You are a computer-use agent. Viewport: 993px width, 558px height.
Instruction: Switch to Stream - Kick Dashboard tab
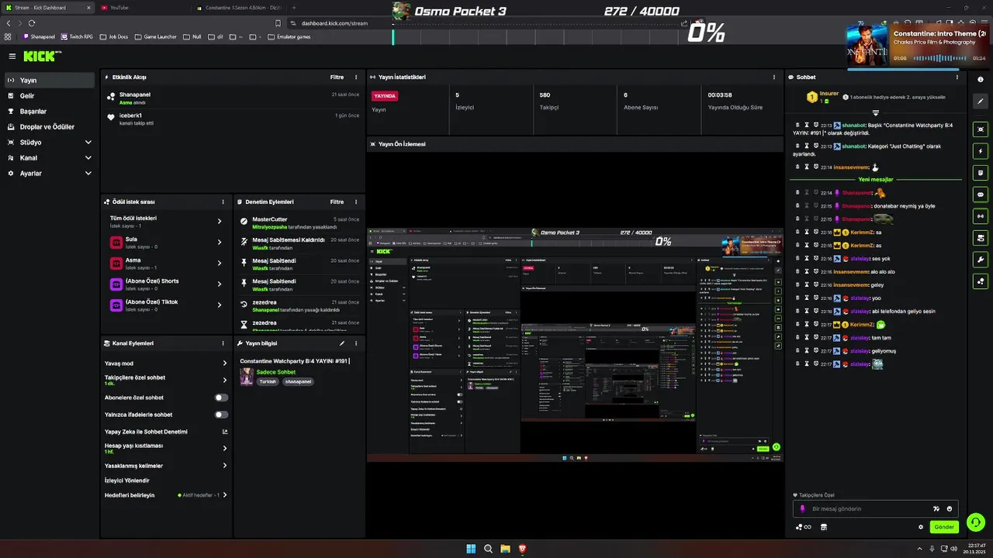tap(48, 8)
